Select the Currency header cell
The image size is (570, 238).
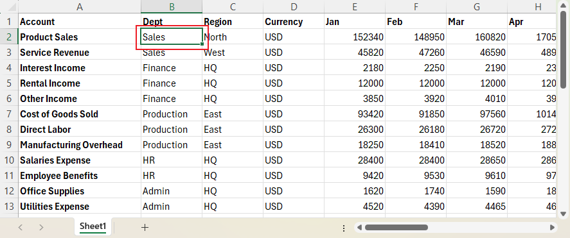pos(294,21)
